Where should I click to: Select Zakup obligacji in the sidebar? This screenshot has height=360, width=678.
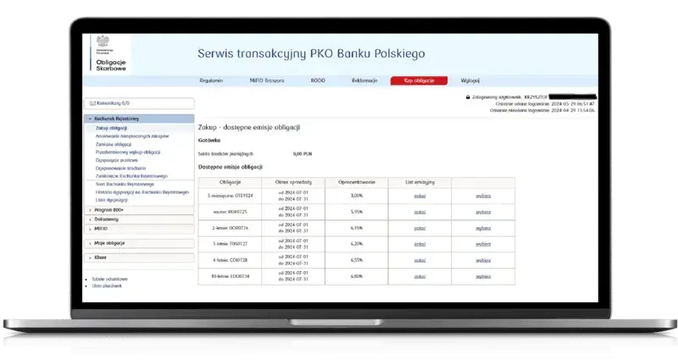[x=112, y=129]
